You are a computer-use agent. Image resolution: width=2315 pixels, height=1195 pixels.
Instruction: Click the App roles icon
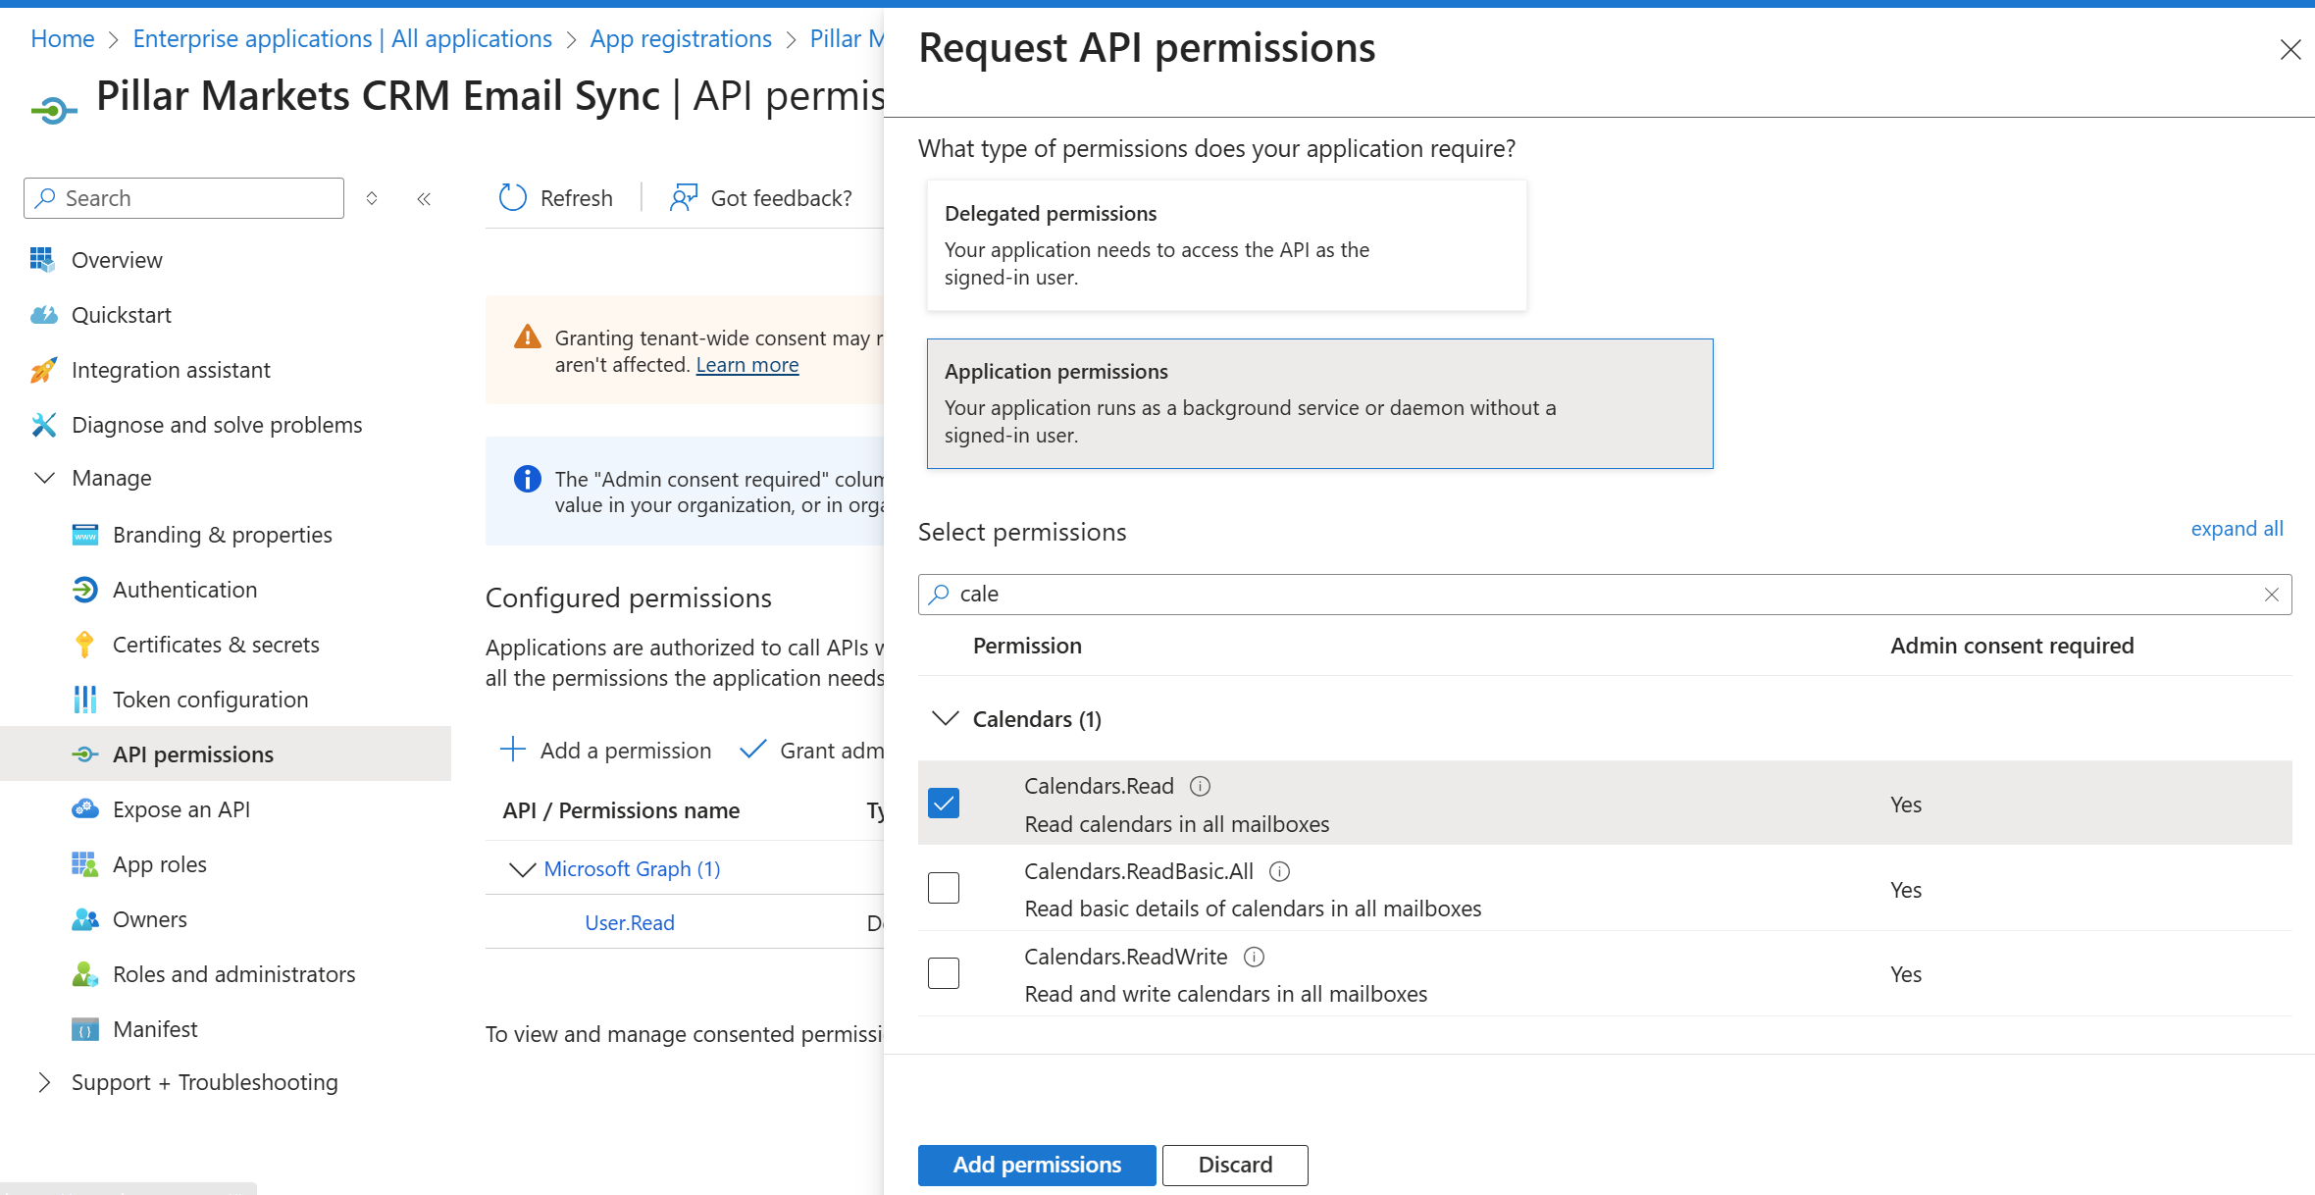84,863
